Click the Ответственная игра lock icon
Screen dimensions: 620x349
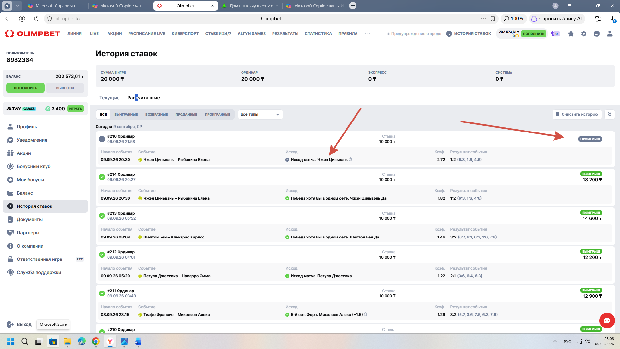(x=10, y=259)
